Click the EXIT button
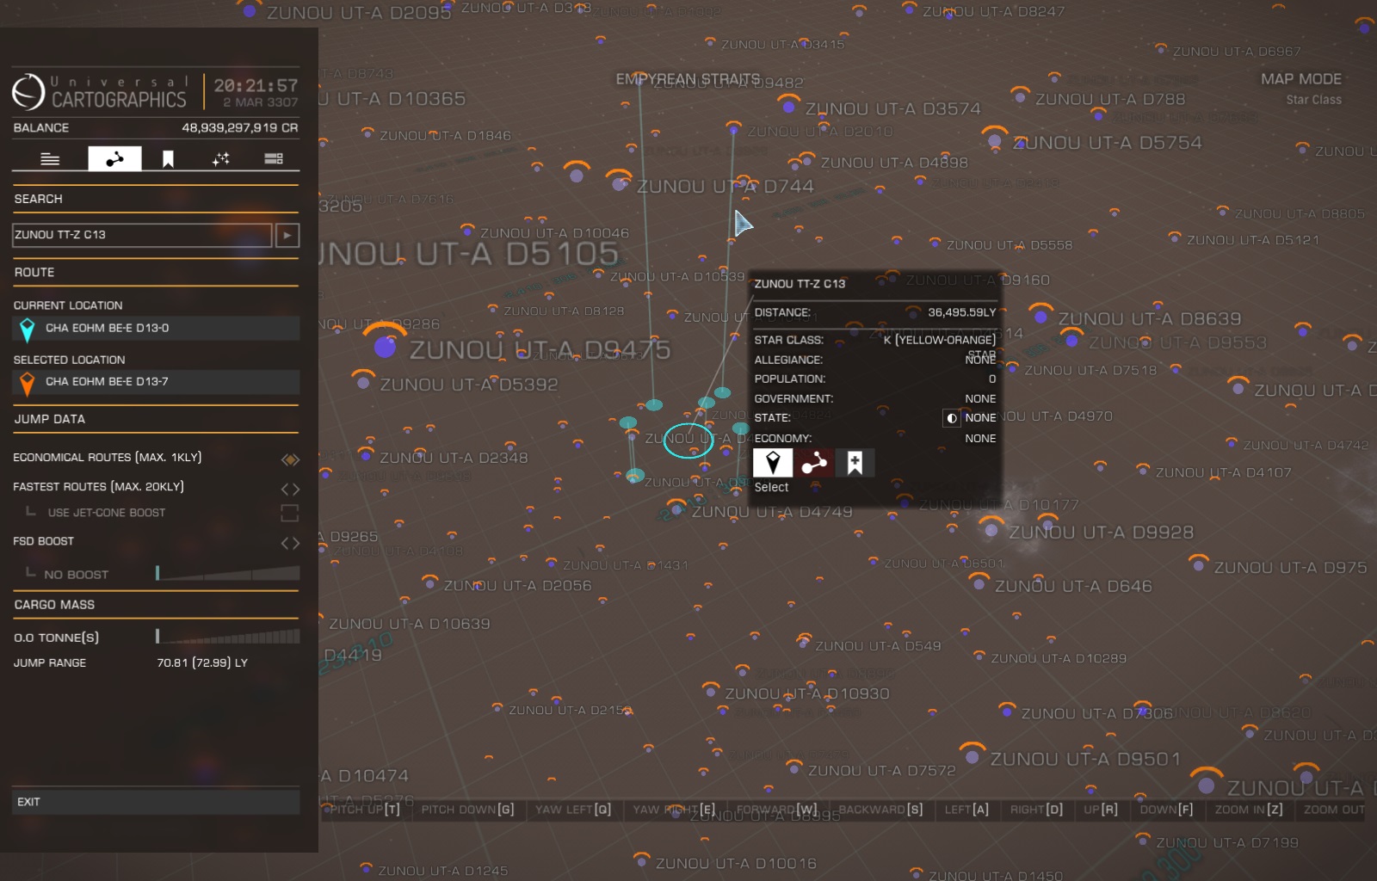This screenshot has width=1377, height=881. (x=156, y=802)
